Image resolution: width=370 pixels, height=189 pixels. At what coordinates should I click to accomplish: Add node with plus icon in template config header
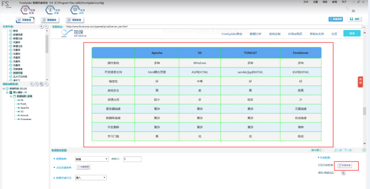tap(32, 84)
